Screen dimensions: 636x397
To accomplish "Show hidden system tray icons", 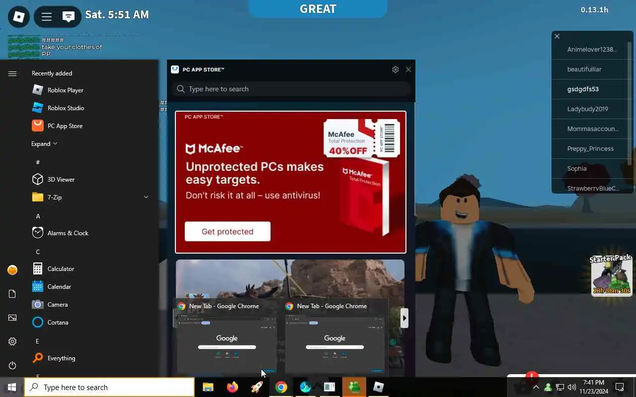I will [x=536, y=387].
